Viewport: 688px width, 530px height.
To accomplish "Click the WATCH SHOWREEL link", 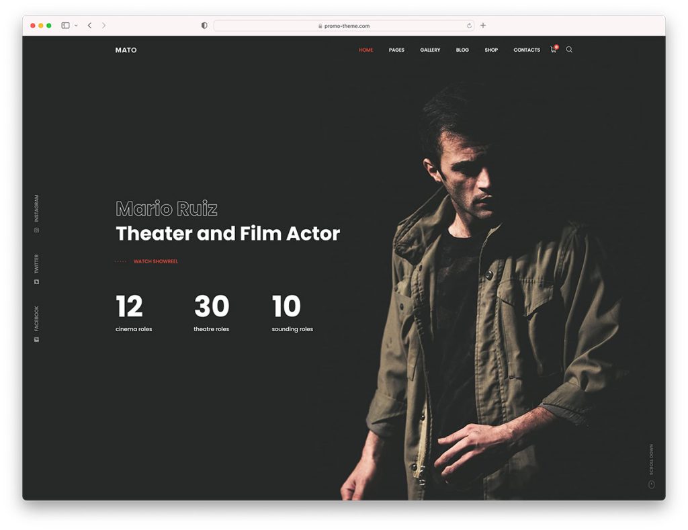I will [155, 261].
